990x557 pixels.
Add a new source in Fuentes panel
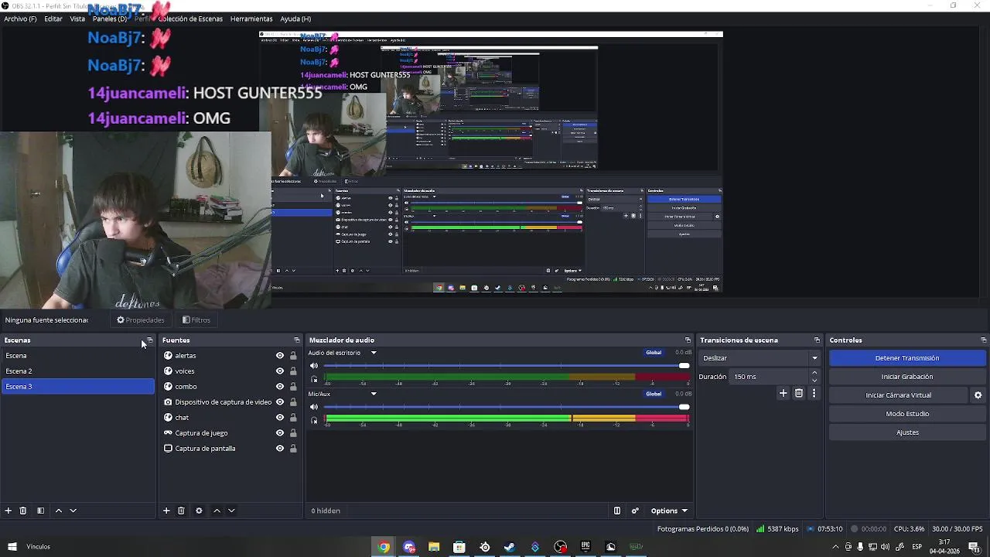coord(166,511)
